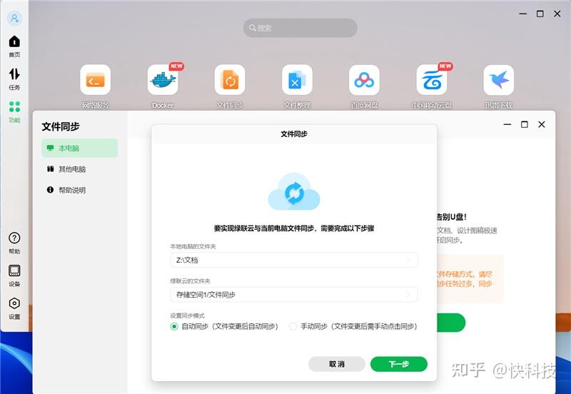Launch the Docker app icon
Screen dimensions: 571x394
(x=163, y=80)
